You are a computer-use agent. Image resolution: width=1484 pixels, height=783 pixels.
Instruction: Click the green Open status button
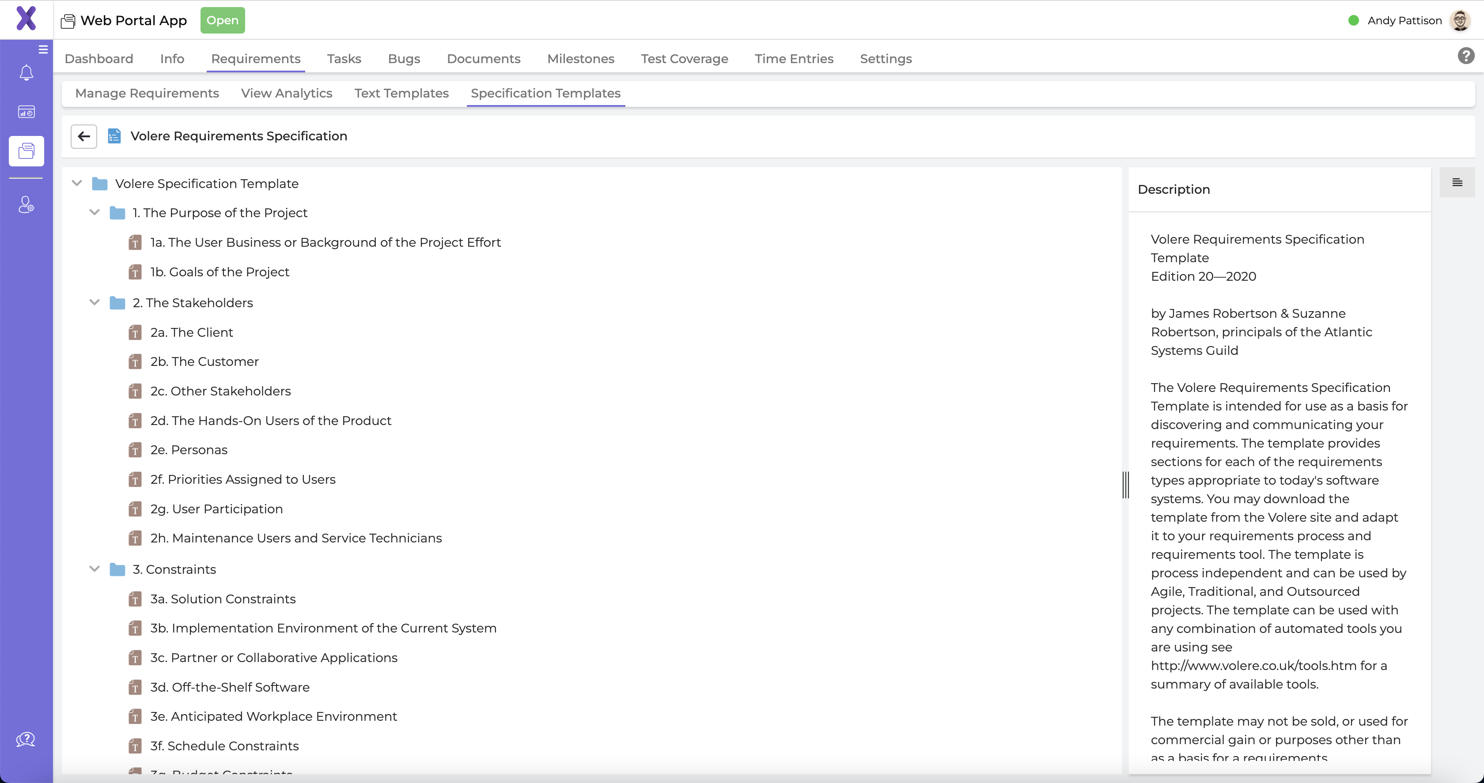222,19
